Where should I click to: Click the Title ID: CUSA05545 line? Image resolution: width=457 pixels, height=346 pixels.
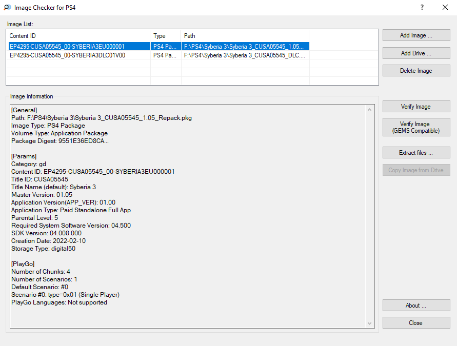coord(39,179)
